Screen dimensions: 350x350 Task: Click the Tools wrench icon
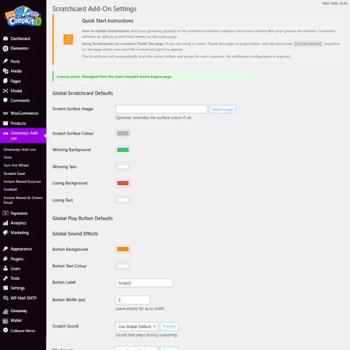click(x=6, y=278)
